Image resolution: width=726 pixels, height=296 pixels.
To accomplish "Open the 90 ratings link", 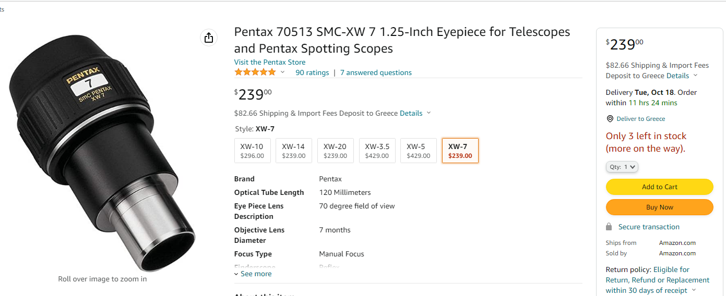I will tap(312, 72).
